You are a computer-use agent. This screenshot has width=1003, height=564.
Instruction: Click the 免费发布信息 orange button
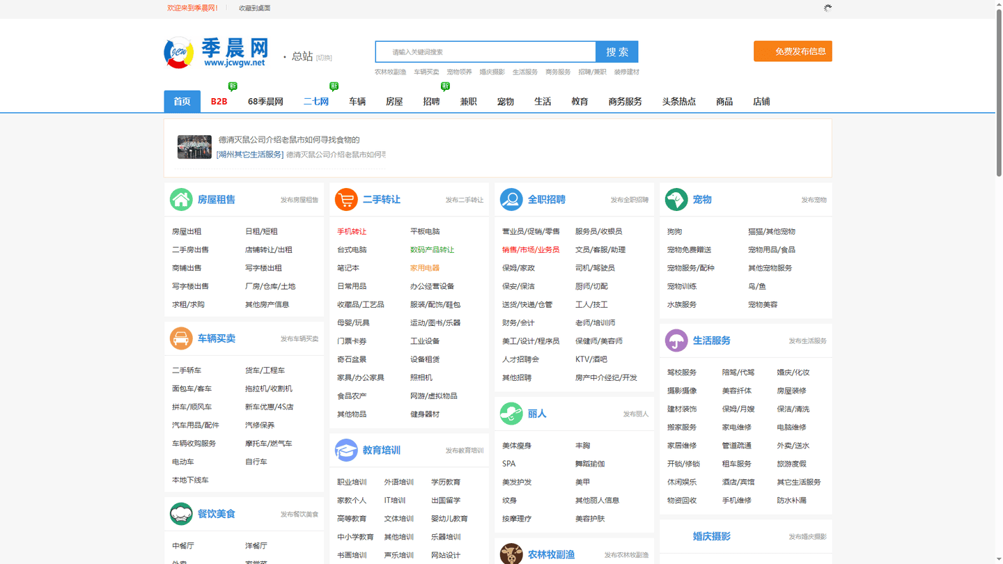793,51
